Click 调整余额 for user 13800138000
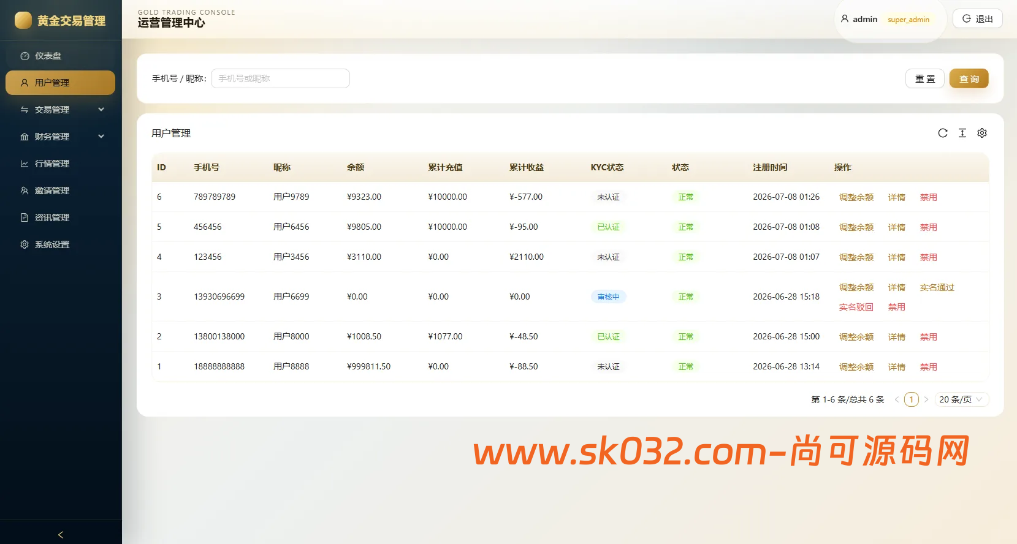The image size is (1017, 544). (x=856, y=337)
